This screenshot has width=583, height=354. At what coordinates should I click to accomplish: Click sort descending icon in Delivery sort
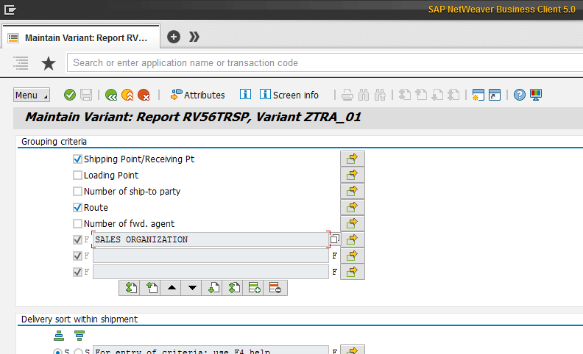click(x=79, y=336)
